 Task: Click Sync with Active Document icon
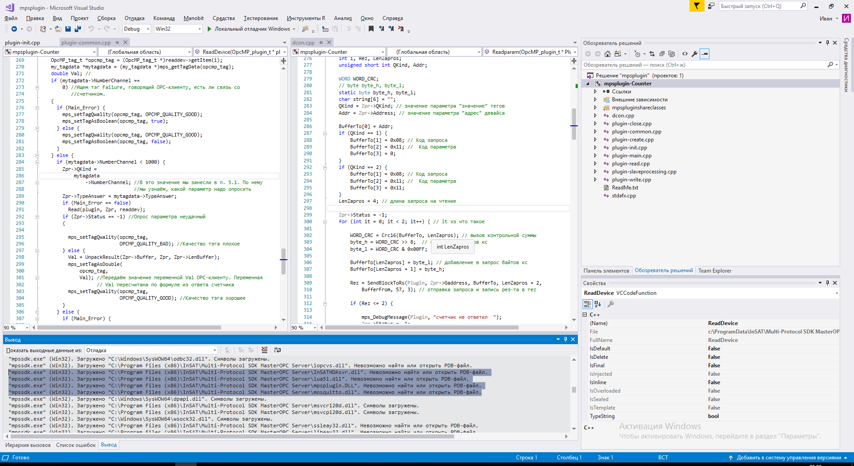click(x=652, y=54)
